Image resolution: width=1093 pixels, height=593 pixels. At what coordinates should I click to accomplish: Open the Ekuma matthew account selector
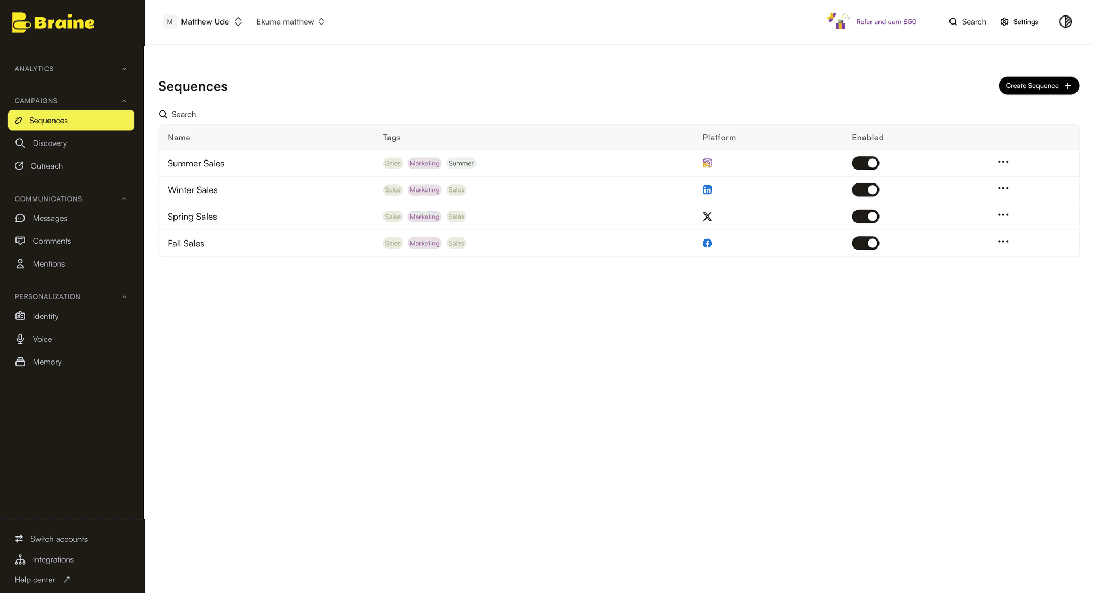click(x=290, y=22)
